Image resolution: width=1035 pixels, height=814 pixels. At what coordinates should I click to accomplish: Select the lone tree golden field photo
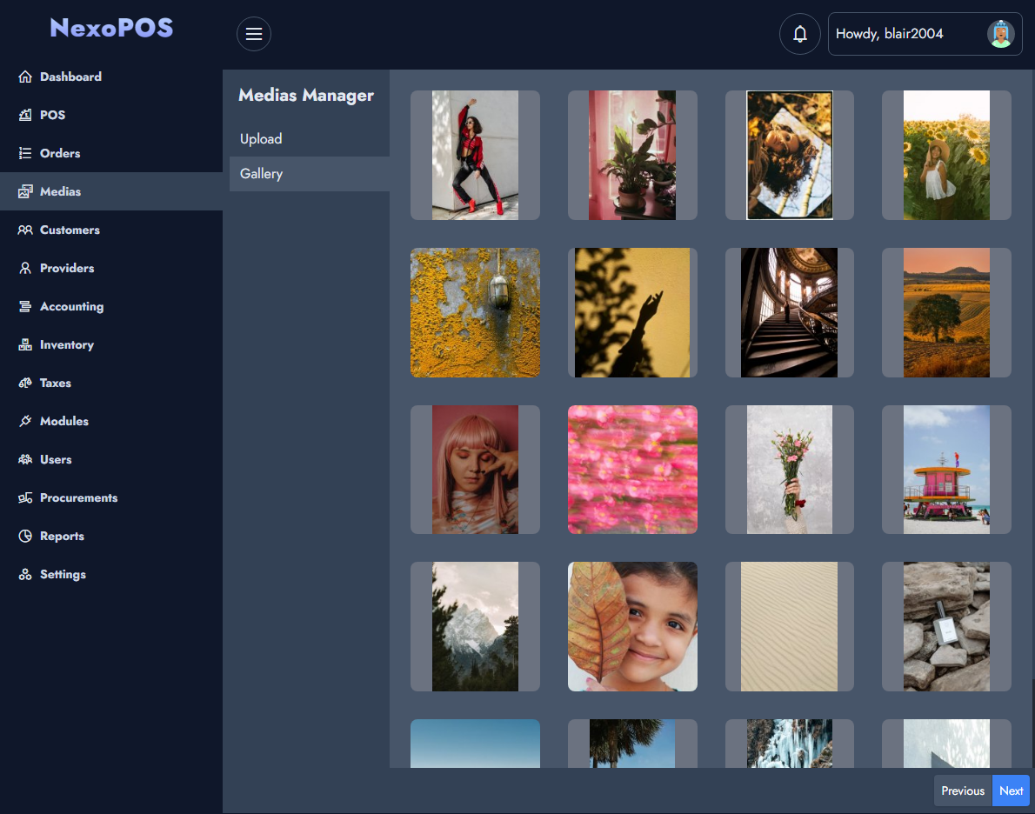point(946,312)
